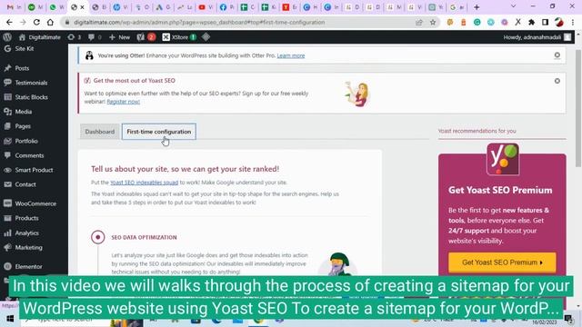Open the Media library menu
This screenshot has height=327, width=582.
18,112
